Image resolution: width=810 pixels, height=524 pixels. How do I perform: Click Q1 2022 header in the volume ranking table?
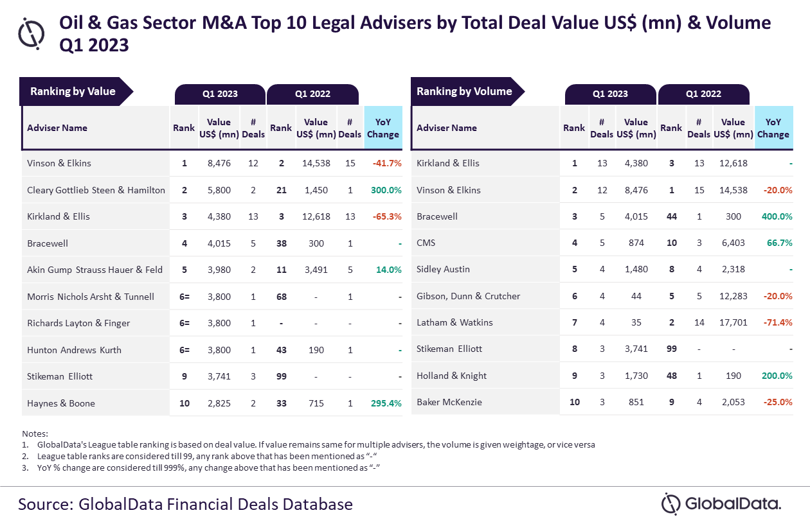point(703,94)
